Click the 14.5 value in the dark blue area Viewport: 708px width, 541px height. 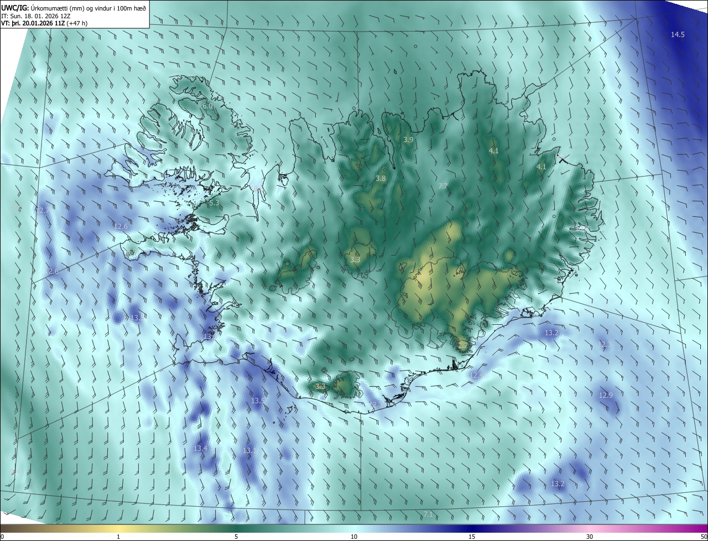pyautogui.click(x=678, y=35)
